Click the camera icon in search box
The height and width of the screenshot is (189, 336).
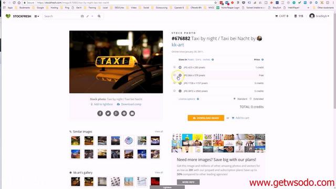[82, 16]
